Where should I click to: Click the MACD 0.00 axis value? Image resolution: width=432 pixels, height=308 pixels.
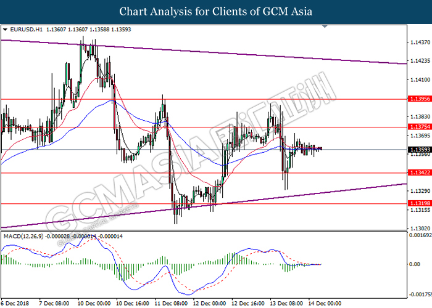point(415,264)
